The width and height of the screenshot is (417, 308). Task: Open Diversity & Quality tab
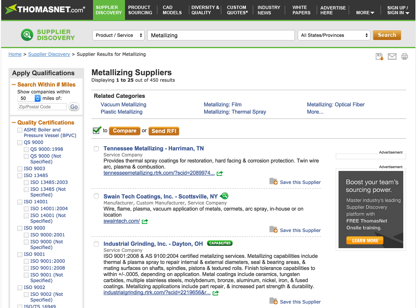coord(205,10)
